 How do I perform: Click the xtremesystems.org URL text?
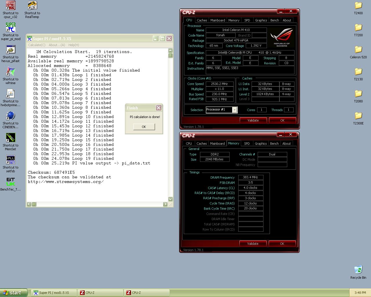(x=66, y=182)
